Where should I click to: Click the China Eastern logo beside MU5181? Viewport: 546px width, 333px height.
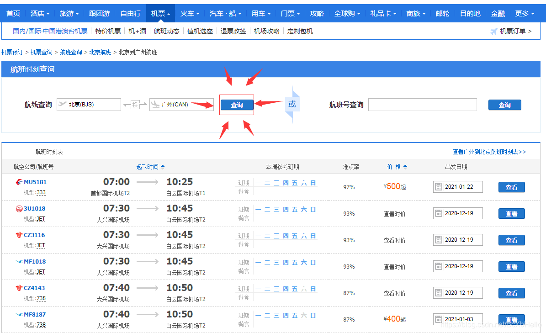(19, 182)
